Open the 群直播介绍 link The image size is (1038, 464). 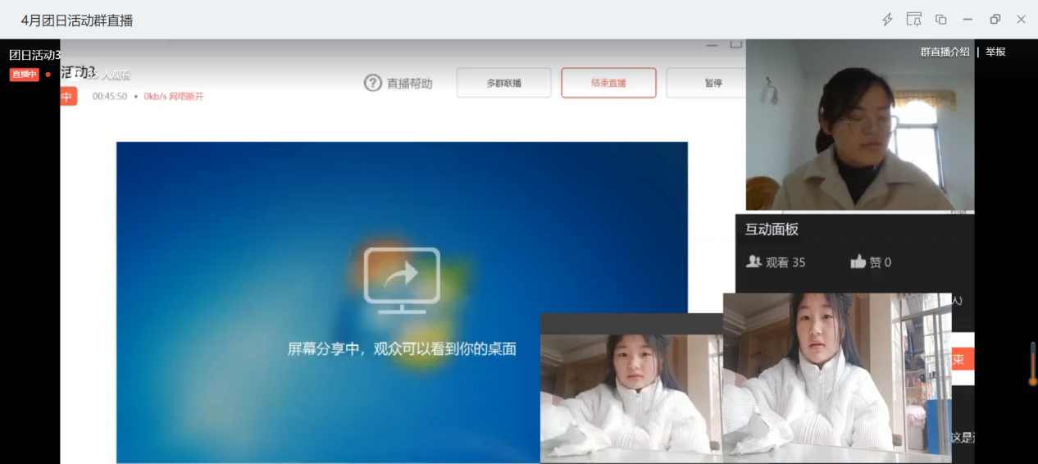(x=945, y=52)
